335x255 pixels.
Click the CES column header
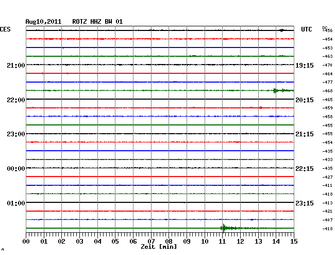click(x=5, y=29)
